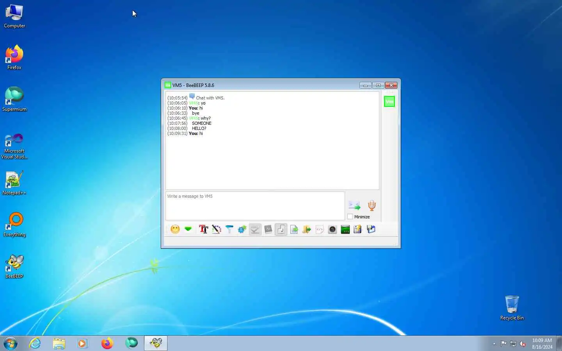Viewport: 562px width, 351px height.
Task: Select the BeeBEEP desktop shortcut
Action: (14, 266)
